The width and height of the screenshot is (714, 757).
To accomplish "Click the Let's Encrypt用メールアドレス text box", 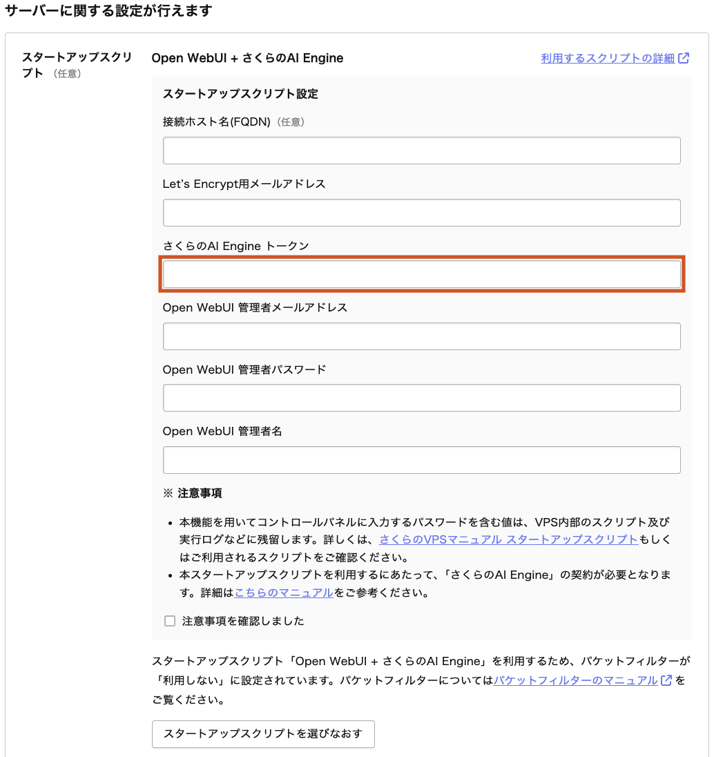I will pos(421,213).
